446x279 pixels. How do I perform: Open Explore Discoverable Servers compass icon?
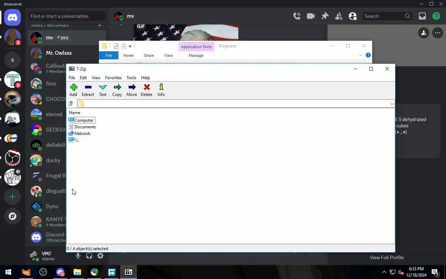13,216
